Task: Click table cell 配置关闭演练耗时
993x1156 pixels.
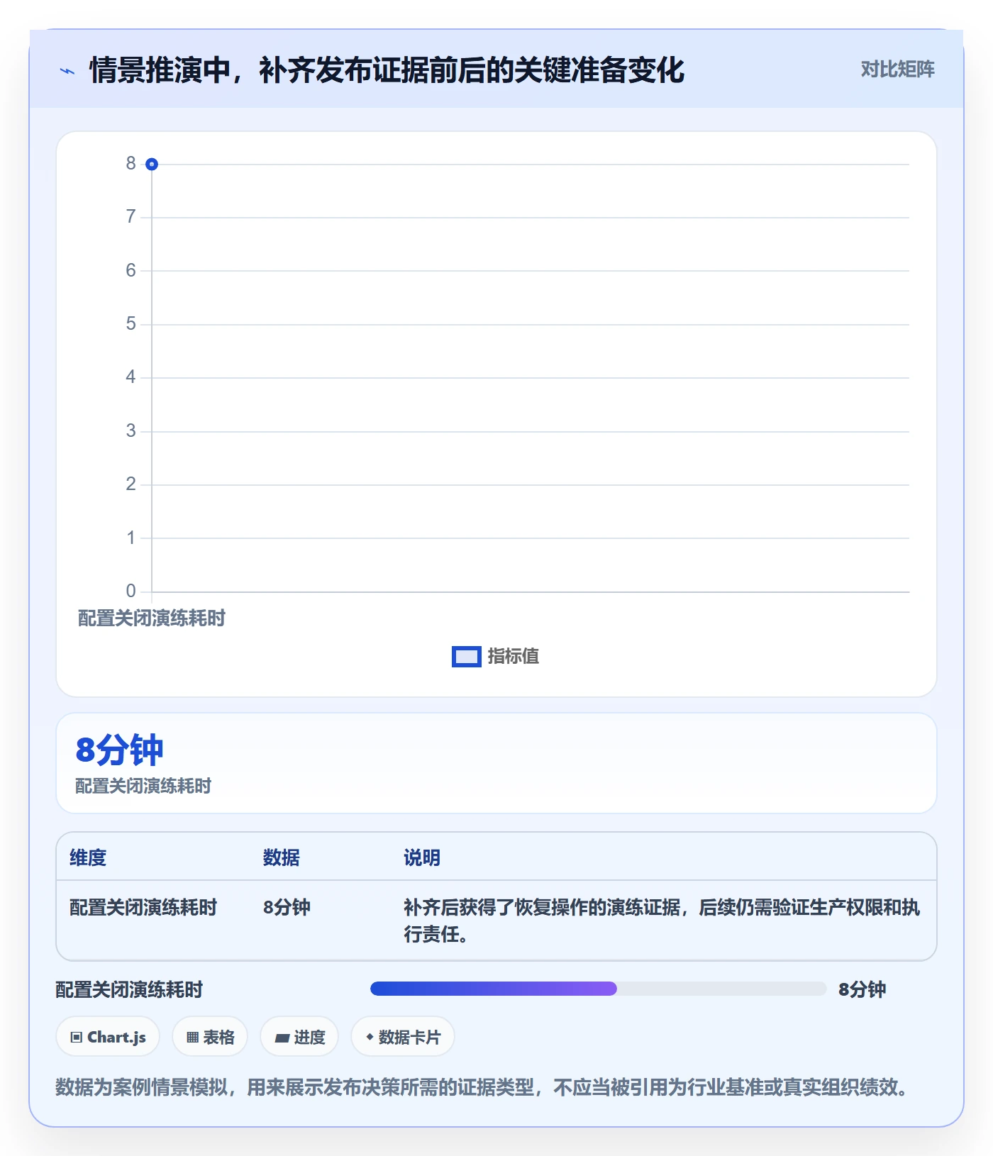Action: click(143, 907)
